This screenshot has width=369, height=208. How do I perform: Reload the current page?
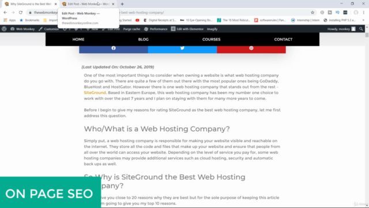(x=21, y=13)
